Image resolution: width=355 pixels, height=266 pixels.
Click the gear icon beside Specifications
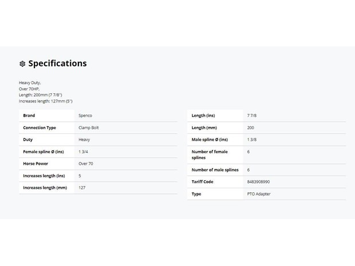(x=22, y=64)
